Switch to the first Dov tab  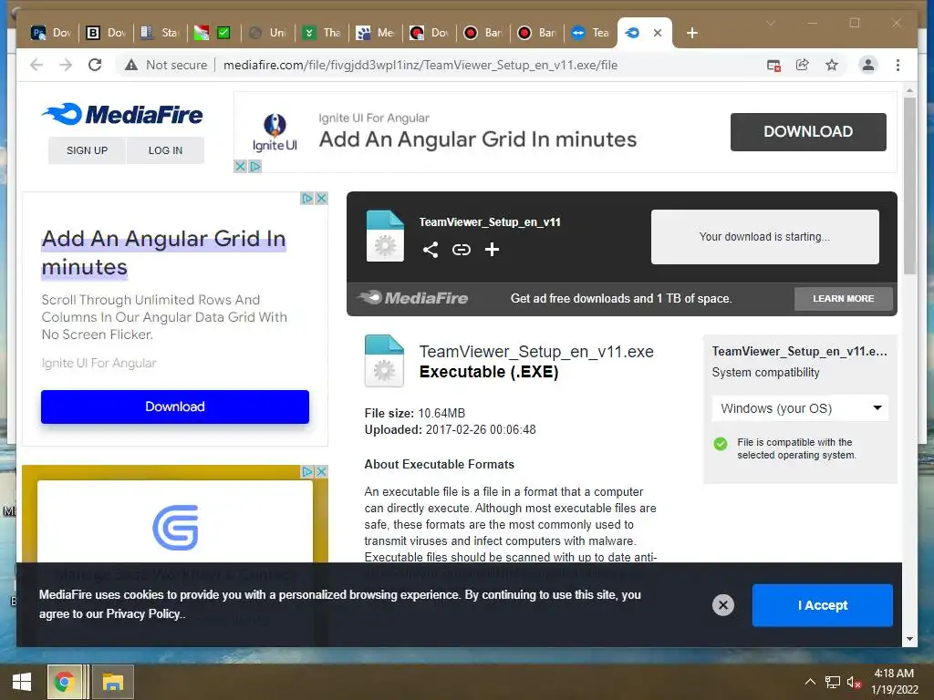coord(51,33)
